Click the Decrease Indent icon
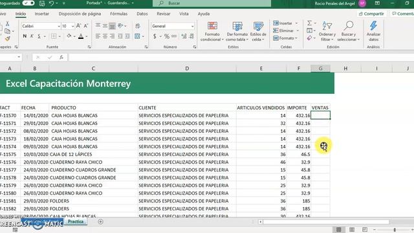414x233 pixels. click(x=120, y=36)
